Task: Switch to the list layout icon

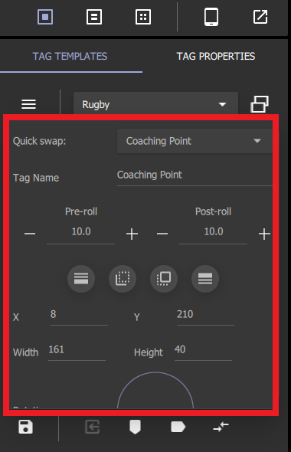Action: click(x=94, y=17)
